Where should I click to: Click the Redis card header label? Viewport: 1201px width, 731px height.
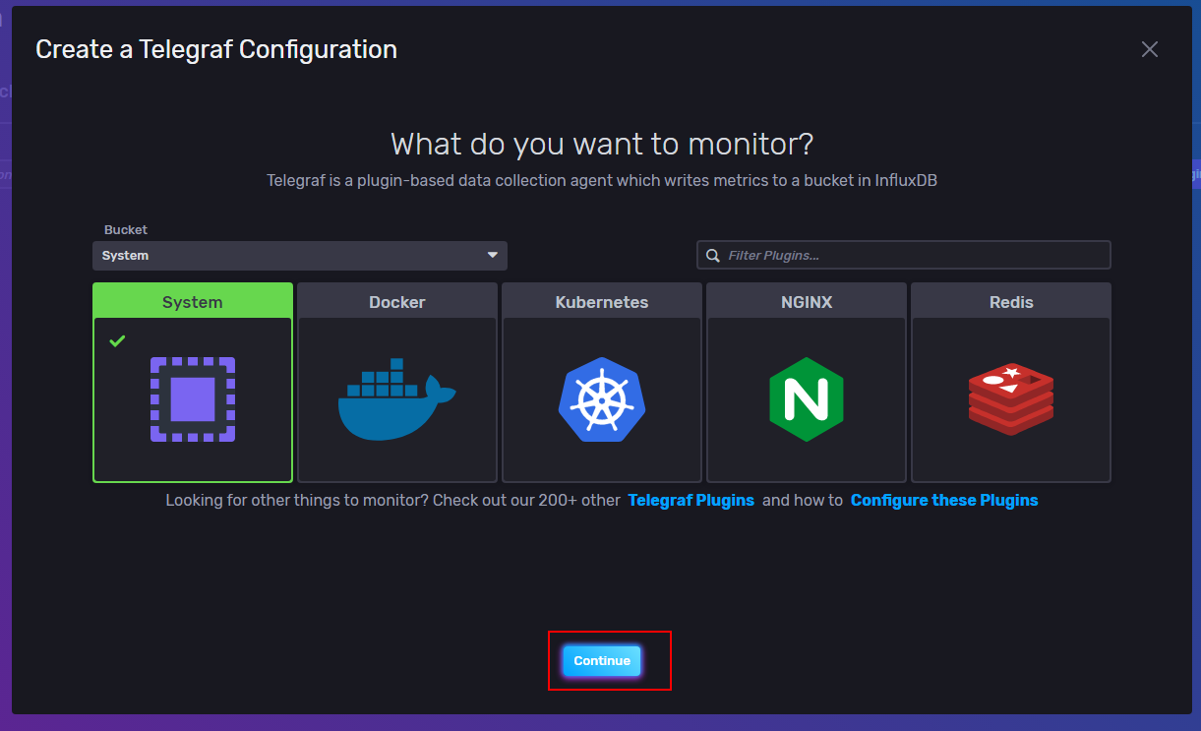(1011, 302)
